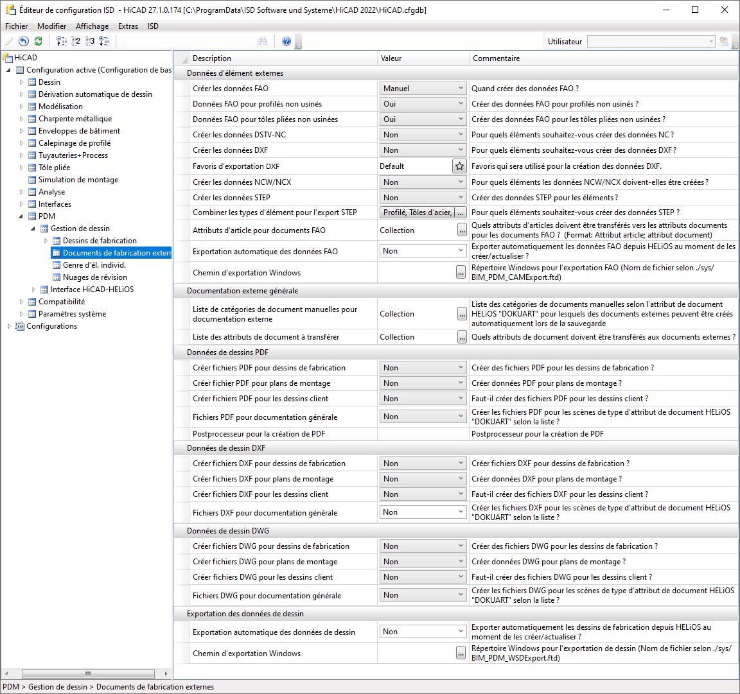Select Nuages de révision in the tree
740x694 pixels.
[94, 277]
